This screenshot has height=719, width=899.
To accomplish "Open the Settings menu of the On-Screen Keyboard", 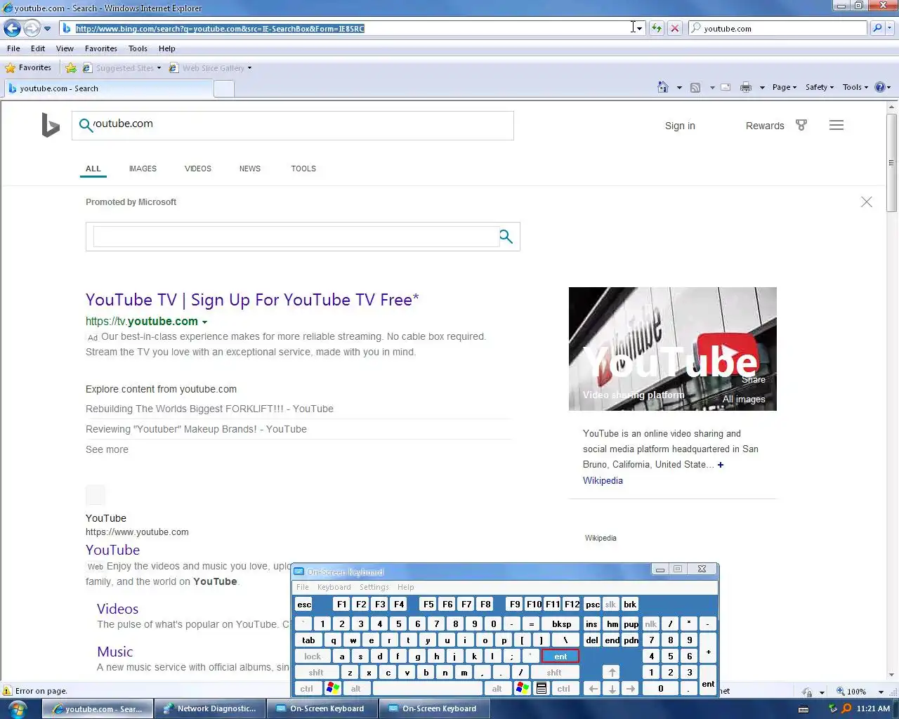I will tap(374, 587).
